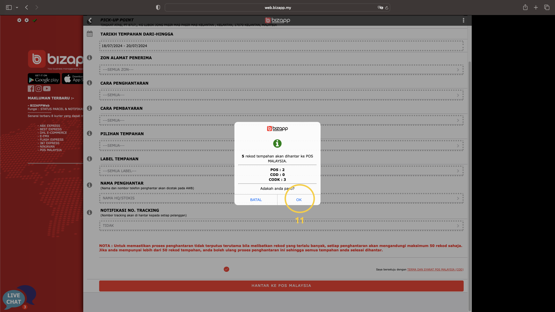Expand the Cara Penghantaran ---SEMUA--- dropdown

[x=281, y=95]
